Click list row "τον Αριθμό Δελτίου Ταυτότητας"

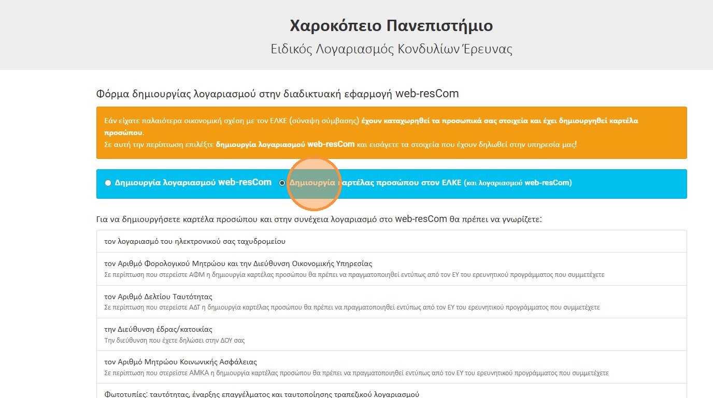391,302
